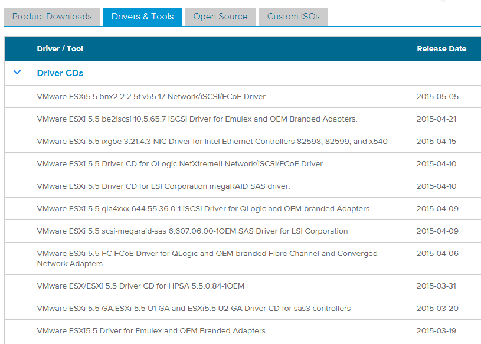Click release date 2015-05-05
The height and width of the screenshot is (344, 481).
point(437,97)
